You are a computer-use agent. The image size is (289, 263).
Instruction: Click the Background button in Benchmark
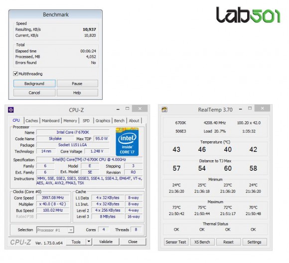tap(34, 84)
